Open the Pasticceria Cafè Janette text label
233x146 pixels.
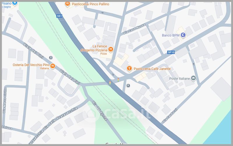coord(152,69)
